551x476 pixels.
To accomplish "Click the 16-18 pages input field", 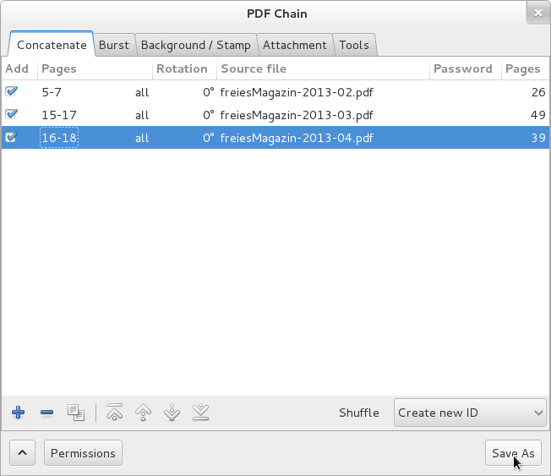I will click(x=59, y=137).
